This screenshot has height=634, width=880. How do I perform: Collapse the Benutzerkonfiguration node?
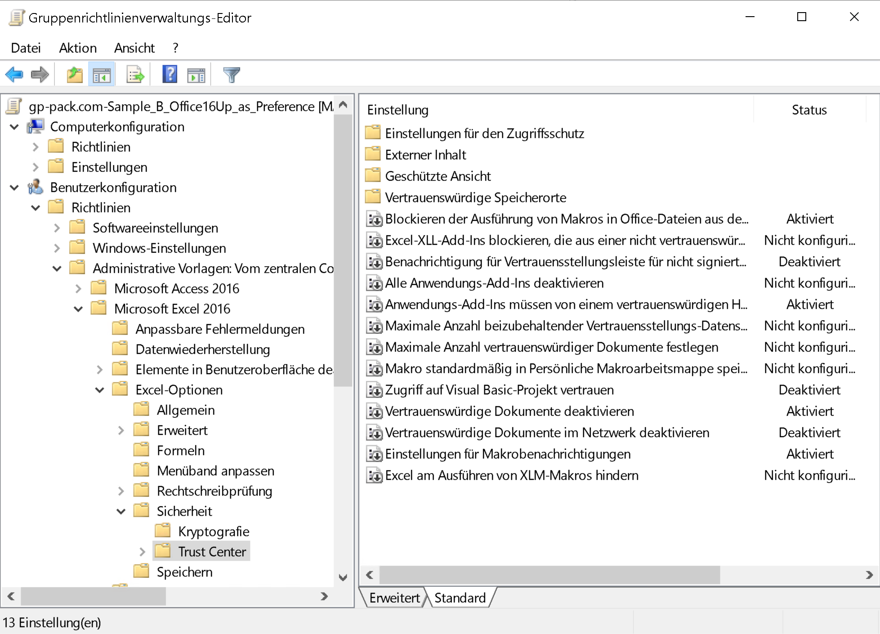14,188
